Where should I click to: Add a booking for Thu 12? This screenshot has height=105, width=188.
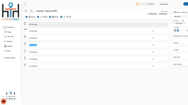(153, 45)
